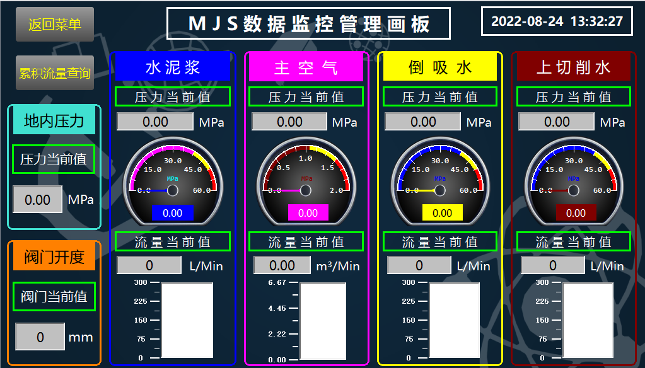Click the 主空气 flow bar graph
Screen dimensions: 645x368
click(x=322, y=321)
